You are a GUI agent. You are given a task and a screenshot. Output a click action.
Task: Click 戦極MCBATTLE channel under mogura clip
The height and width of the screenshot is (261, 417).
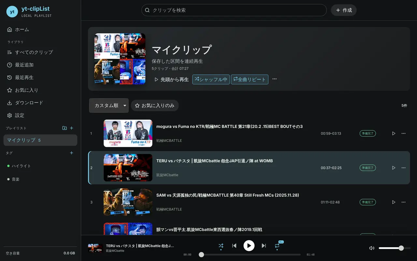[169, 141]
